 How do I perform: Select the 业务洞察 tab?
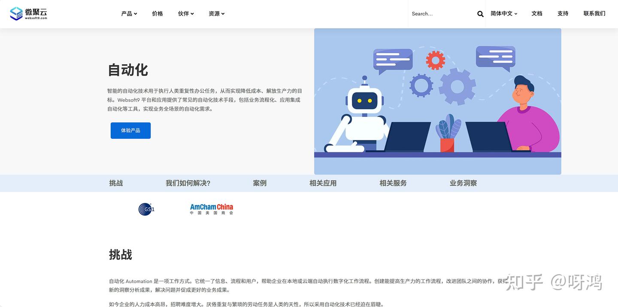pos(463,183)
